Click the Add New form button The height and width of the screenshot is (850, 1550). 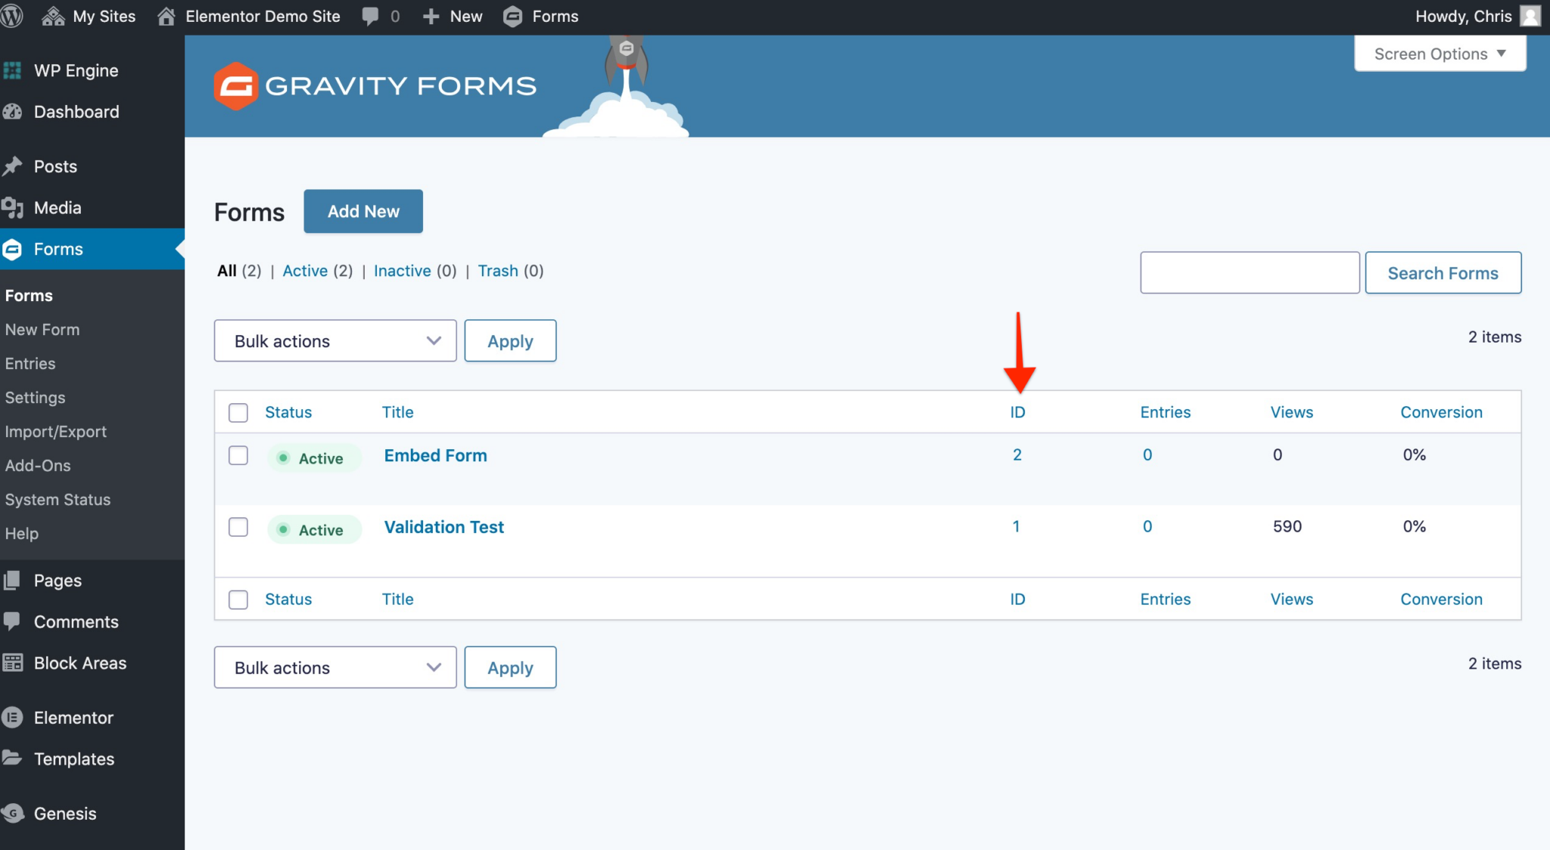click(363, 212)
